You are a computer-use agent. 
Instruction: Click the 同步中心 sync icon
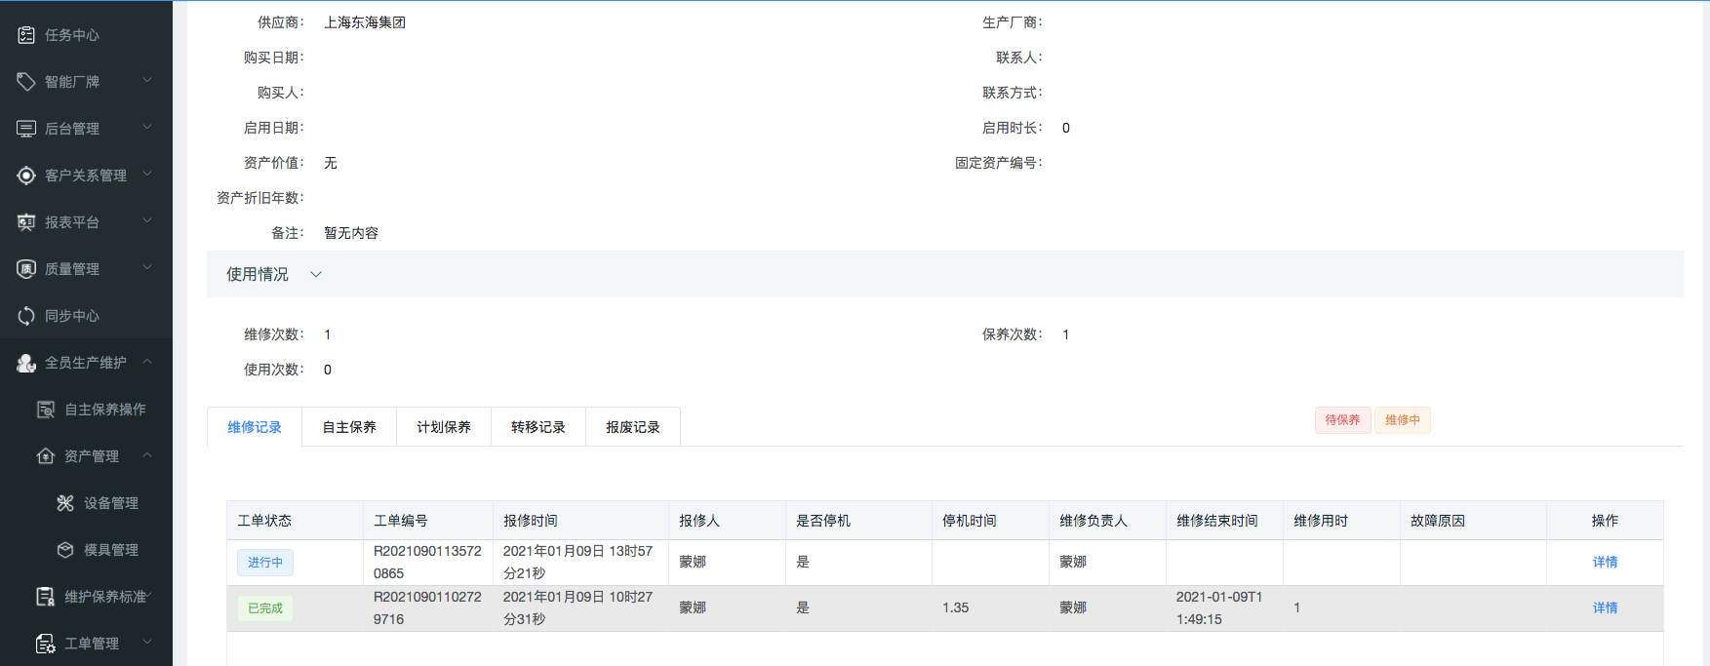click(x=26, y=316)
